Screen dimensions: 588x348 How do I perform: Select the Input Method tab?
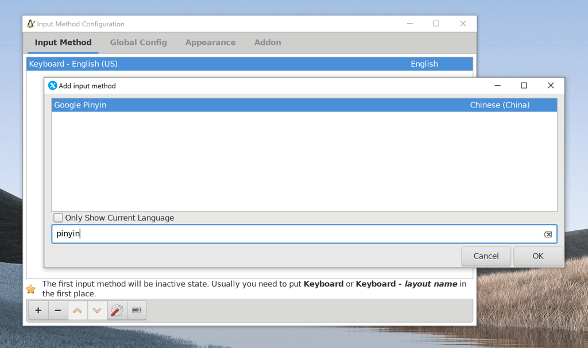point(63,42)
